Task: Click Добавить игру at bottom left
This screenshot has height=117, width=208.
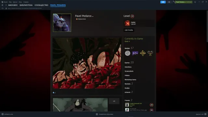Action: tap(7, 114)
